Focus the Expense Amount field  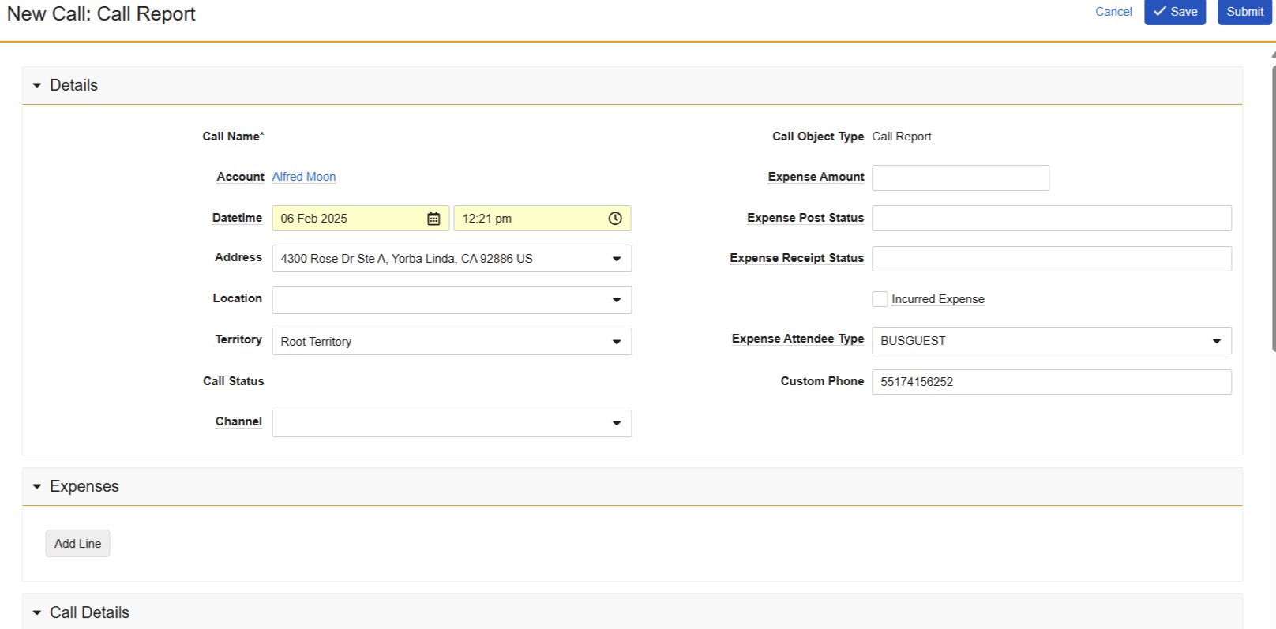coord(960,178)
